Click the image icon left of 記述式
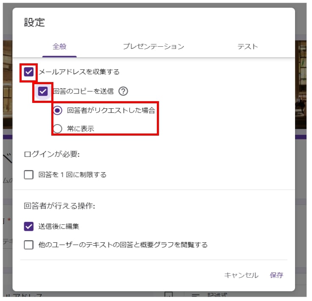 (168, 295)
